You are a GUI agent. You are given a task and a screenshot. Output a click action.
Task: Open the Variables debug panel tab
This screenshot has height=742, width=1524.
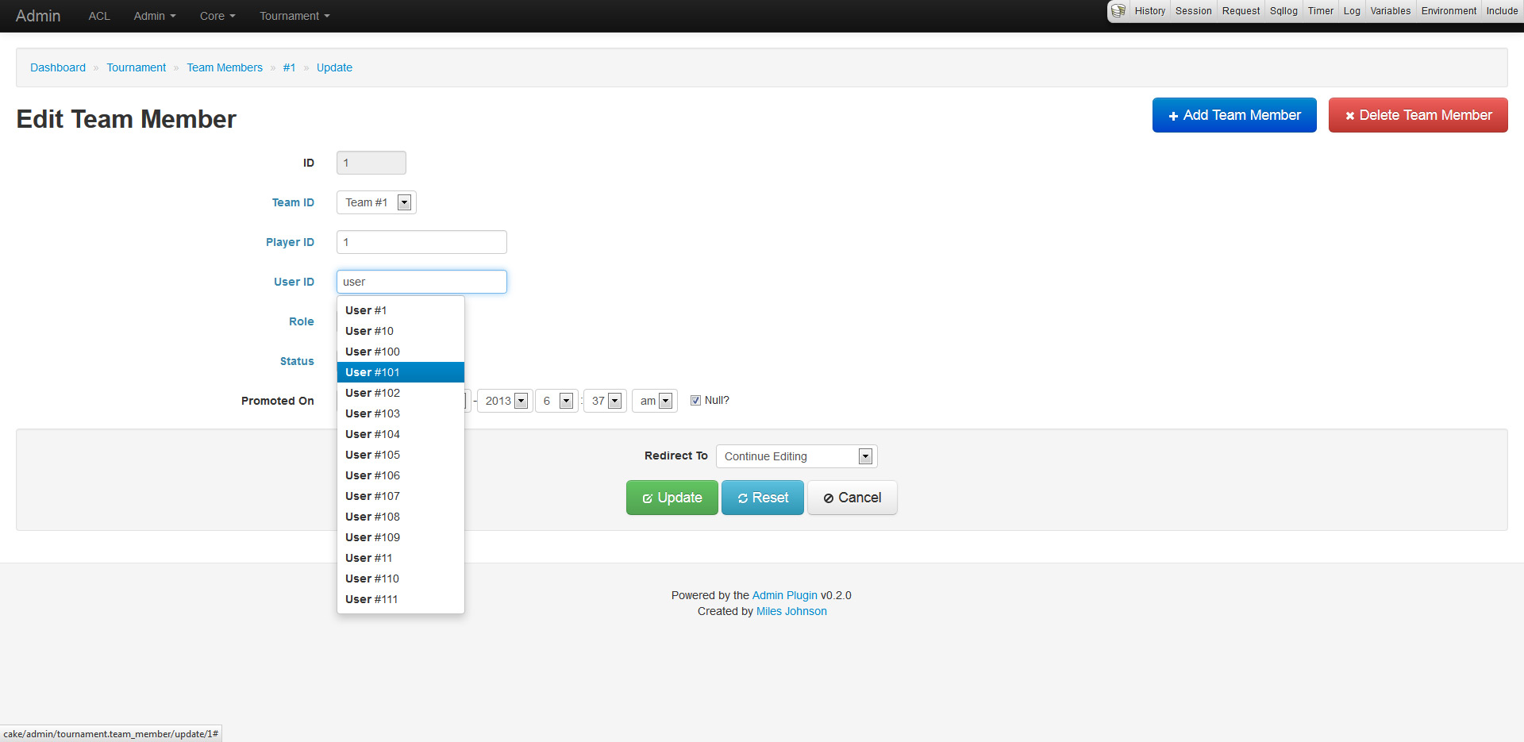click(1390, 11)
